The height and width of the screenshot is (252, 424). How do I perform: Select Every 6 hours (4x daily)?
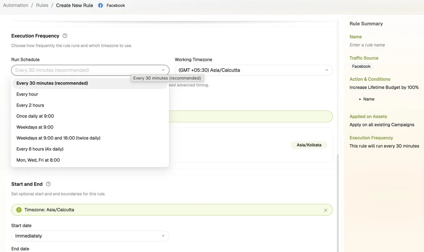pyautogui.click(x=90, y=149)
